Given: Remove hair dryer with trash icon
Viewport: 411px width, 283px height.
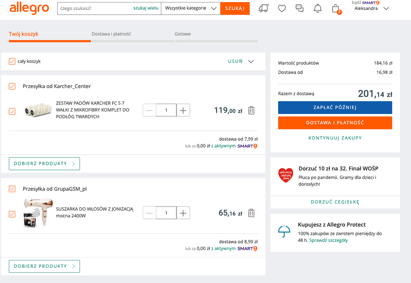Looking at the screenshot, I should coord(251,213).
